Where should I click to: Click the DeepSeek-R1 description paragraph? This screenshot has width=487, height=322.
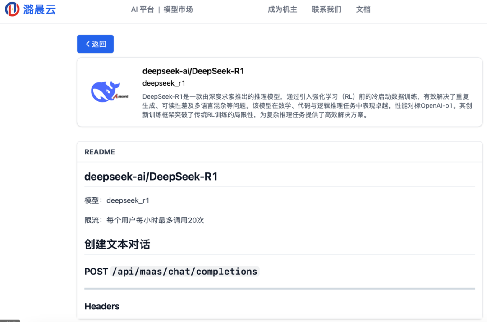307,106
